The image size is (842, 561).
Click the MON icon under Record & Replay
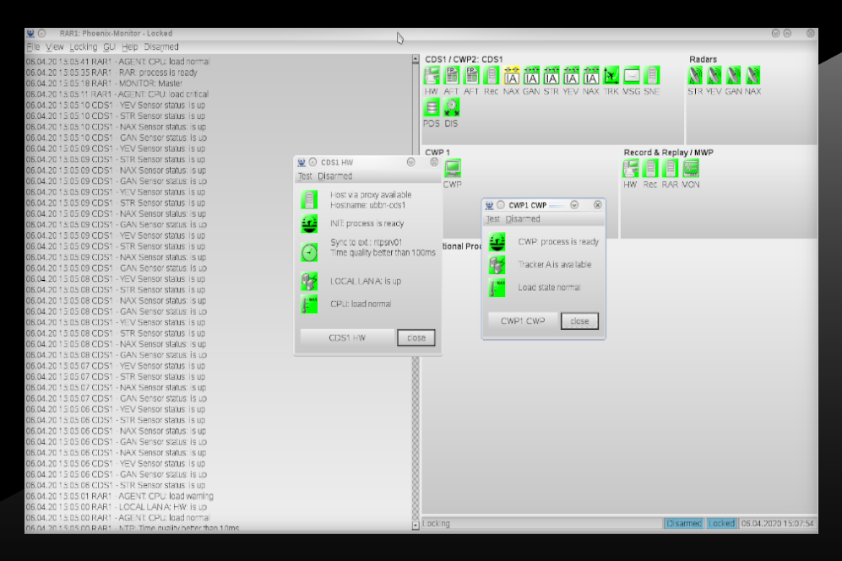pyautogui.click(x=691, y=169)
